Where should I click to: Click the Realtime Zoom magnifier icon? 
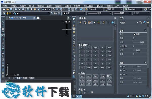pos(57,9)
